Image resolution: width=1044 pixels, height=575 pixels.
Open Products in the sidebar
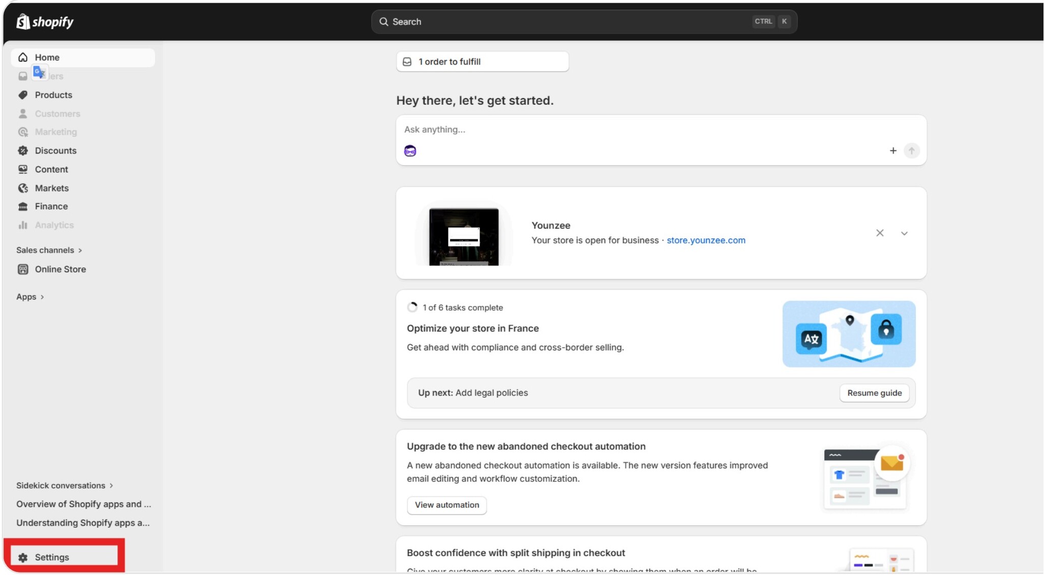pos(83,95)
